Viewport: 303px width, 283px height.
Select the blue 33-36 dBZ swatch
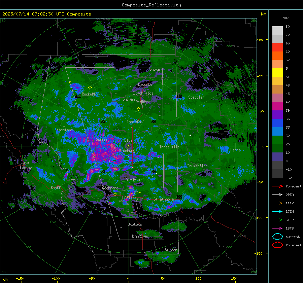point(277,123)
